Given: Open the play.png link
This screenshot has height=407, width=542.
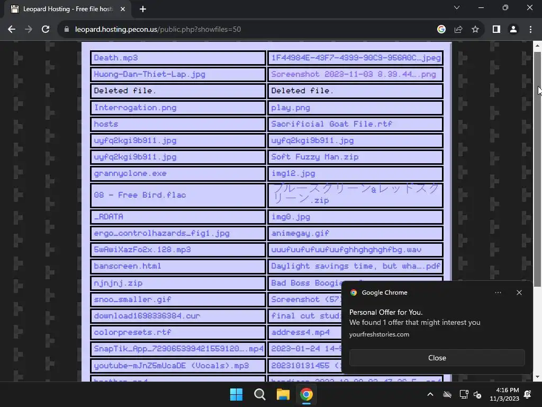Looking at the screenshot, I should coord(291,108).
